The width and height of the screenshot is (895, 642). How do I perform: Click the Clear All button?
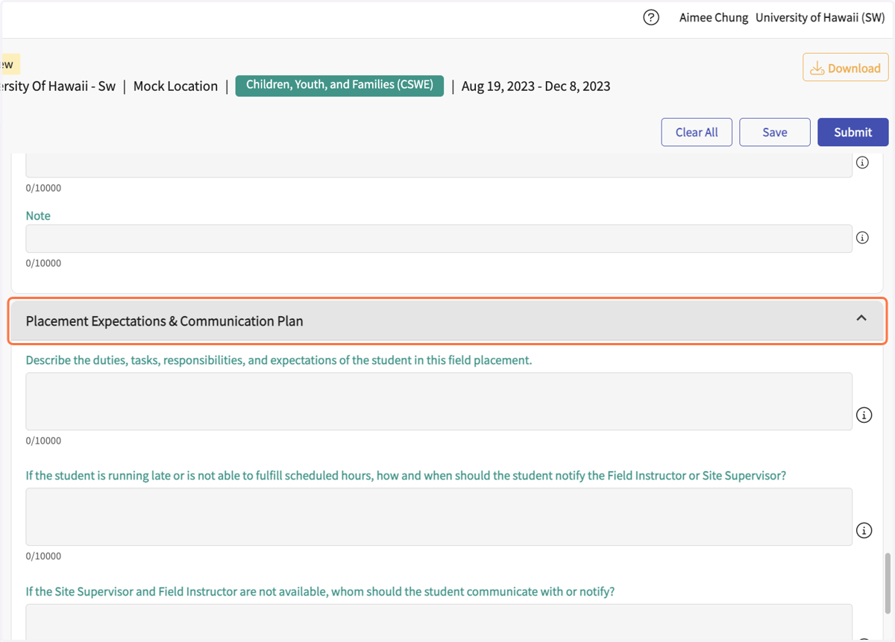click(697, 132)
